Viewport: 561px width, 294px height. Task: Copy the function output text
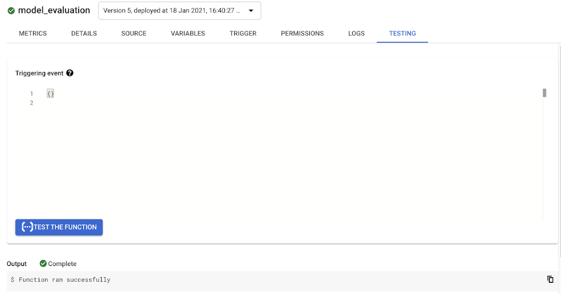[x=551, y=279]
